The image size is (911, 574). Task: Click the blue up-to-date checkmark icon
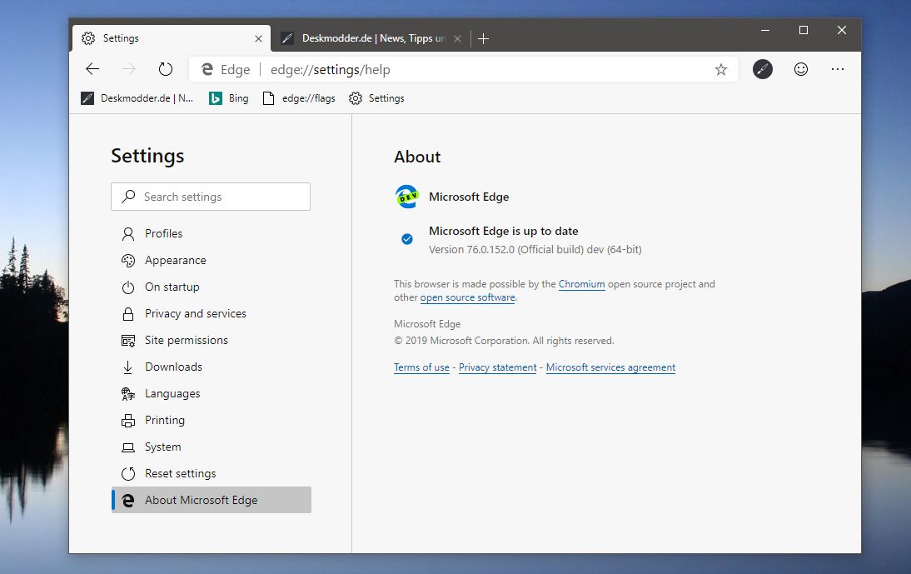point(407,239)
